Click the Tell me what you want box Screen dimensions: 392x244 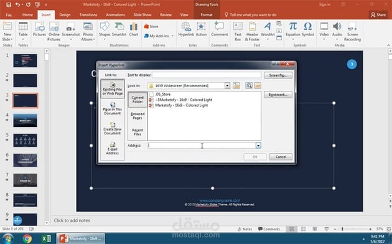coord(251,15)
